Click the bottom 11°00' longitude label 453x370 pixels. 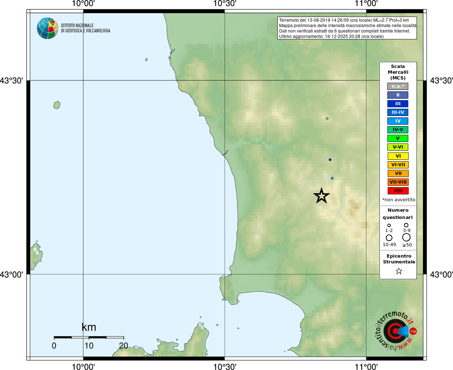[366, 366]
